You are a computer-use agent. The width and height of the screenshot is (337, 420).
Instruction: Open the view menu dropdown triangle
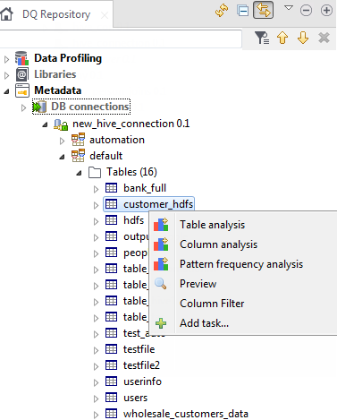(x=289, y=8)
